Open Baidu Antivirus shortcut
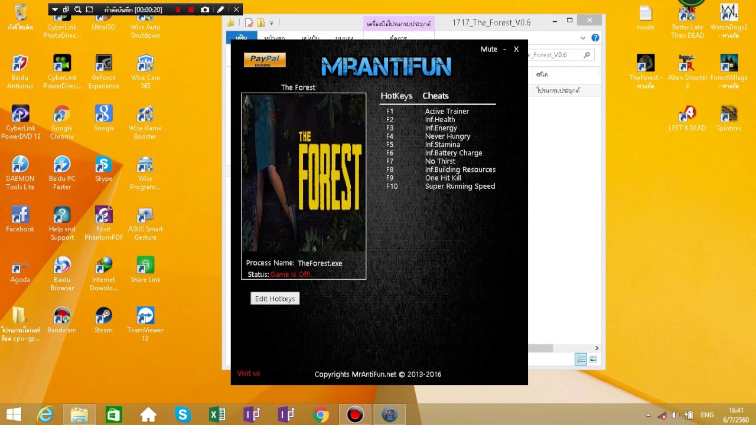 [20, 72]
